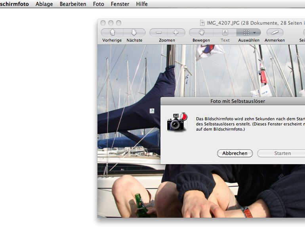Viewport: 305px width, 228px height.
Task: Select the Bewegen hand tool
Action: click(x=201, y=32)
